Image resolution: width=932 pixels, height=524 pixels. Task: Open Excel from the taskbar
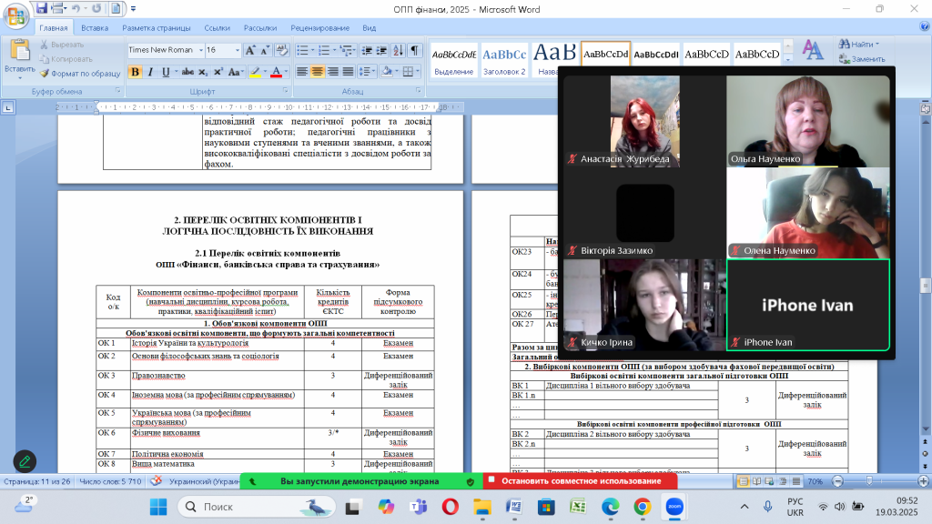point(578,507)
